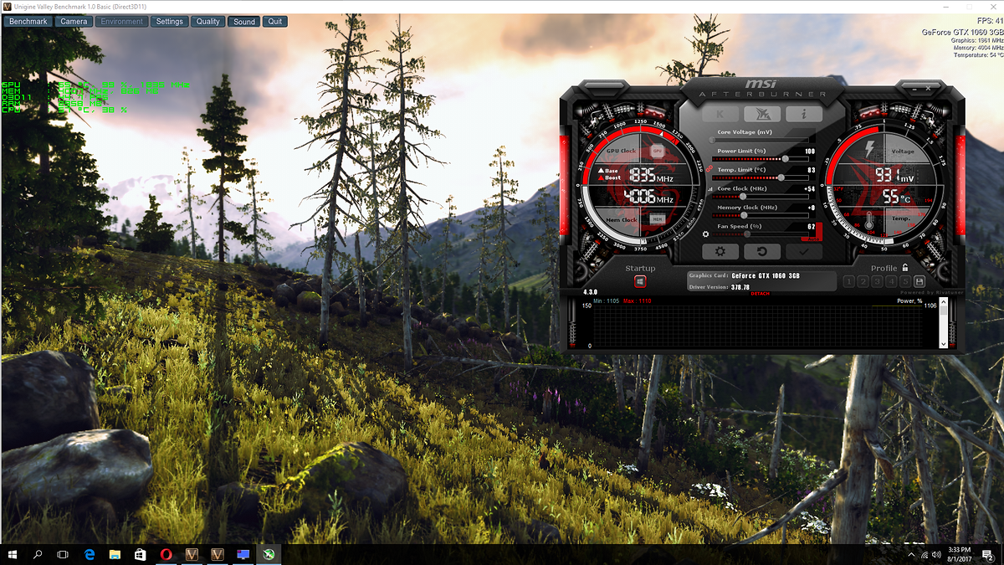Open the Wi-Fi network tray icon
The width and height of the screenshot is (1004, 565).
coord(924,554)
